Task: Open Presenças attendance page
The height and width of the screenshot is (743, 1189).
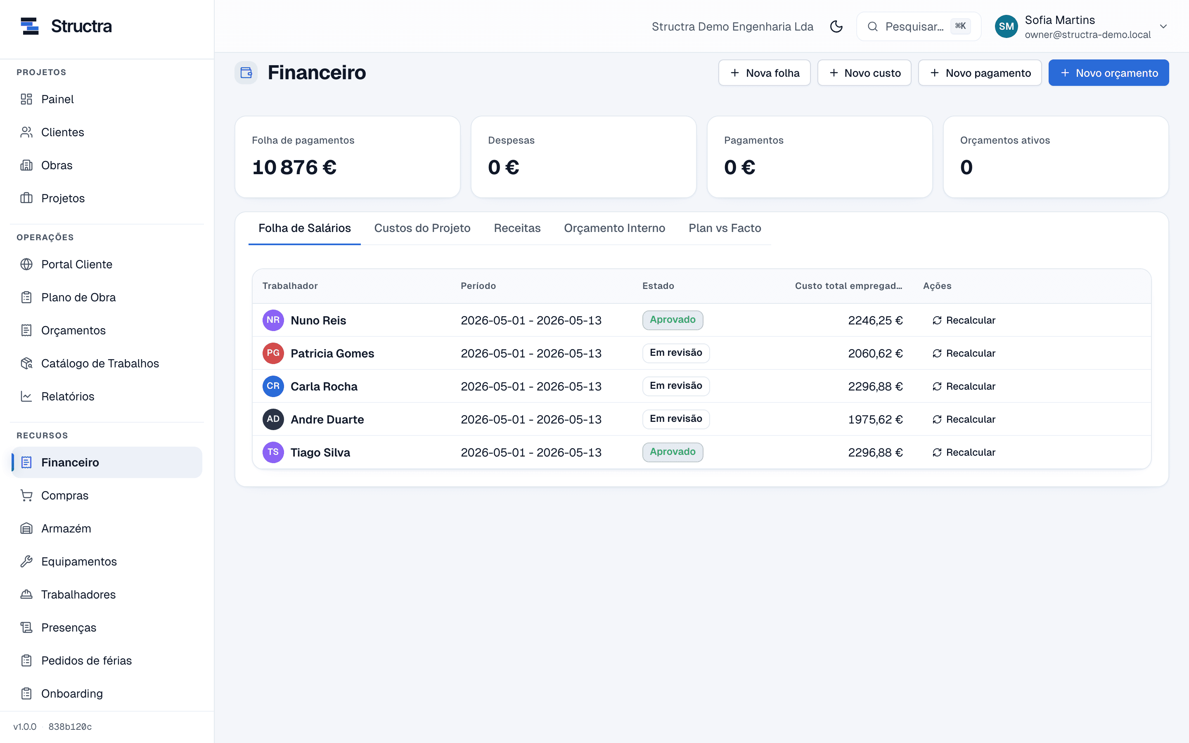Action: 107,627
